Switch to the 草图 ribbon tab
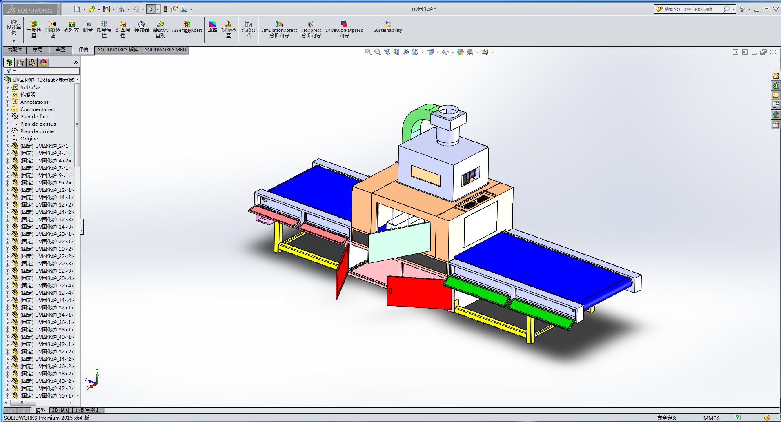 click(x=60, y=50)
